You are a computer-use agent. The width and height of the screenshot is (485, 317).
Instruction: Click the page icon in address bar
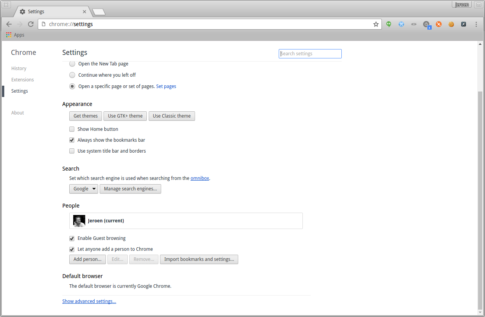pyautogui.click(x=44, y=24)
